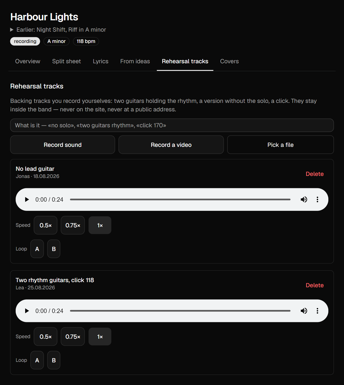This screenshot has width=344, height=385.
Task: Set No lead guitar speed to 1×
Action: 100,225
